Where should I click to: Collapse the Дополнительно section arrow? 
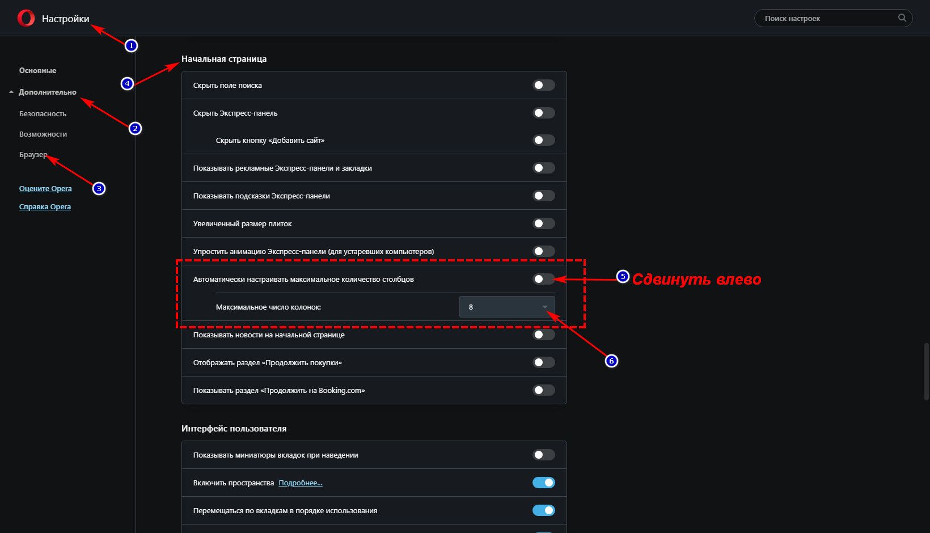click(11, 92)
